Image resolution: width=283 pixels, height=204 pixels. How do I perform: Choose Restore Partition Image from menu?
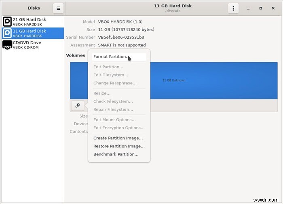119,146
